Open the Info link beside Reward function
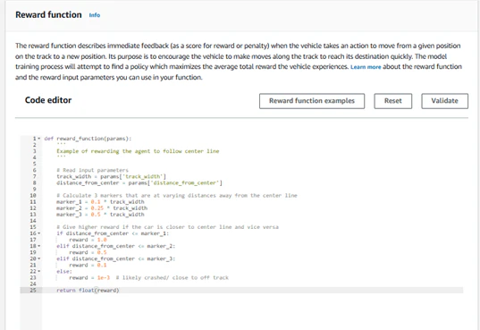Viewport: 480px width, 330px height. click(95, 15)
